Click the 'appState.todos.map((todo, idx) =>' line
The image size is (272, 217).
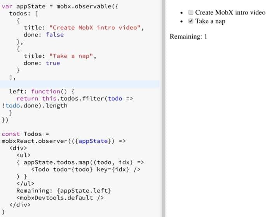pos(80,162)
